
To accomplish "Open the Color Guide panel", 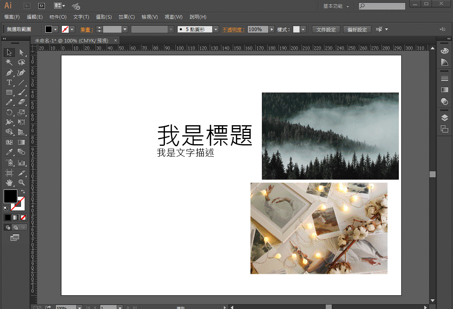I will [445, 62].
